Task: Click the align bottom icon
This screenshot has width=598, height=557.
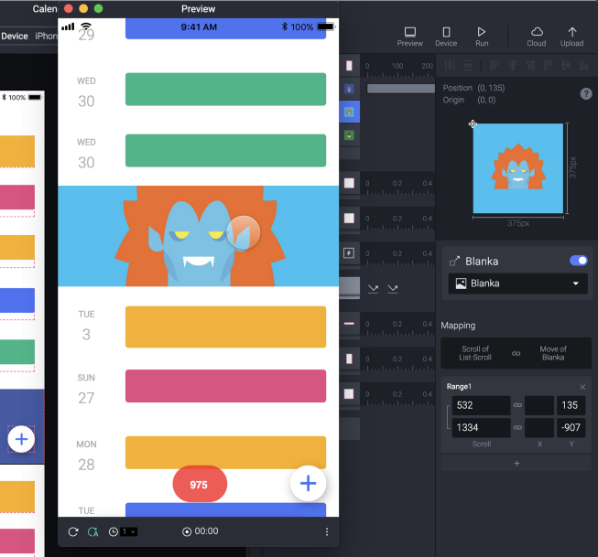Action: 584,66
